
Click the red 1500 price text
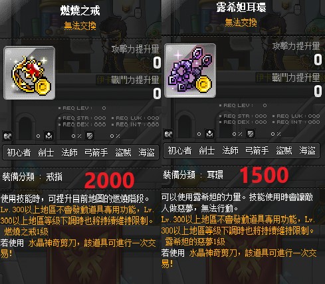point(265,176)
